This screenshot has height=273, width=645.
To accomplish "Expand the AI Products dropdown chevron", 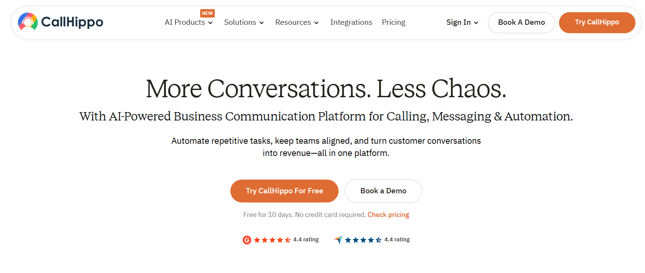I will 211,23.
